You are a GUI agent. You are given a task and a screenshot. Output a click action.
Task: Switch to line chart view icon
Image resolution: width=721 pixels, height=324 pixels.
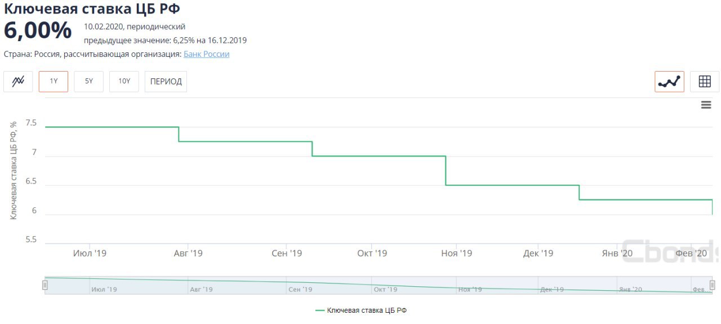[x=669, y=82]
